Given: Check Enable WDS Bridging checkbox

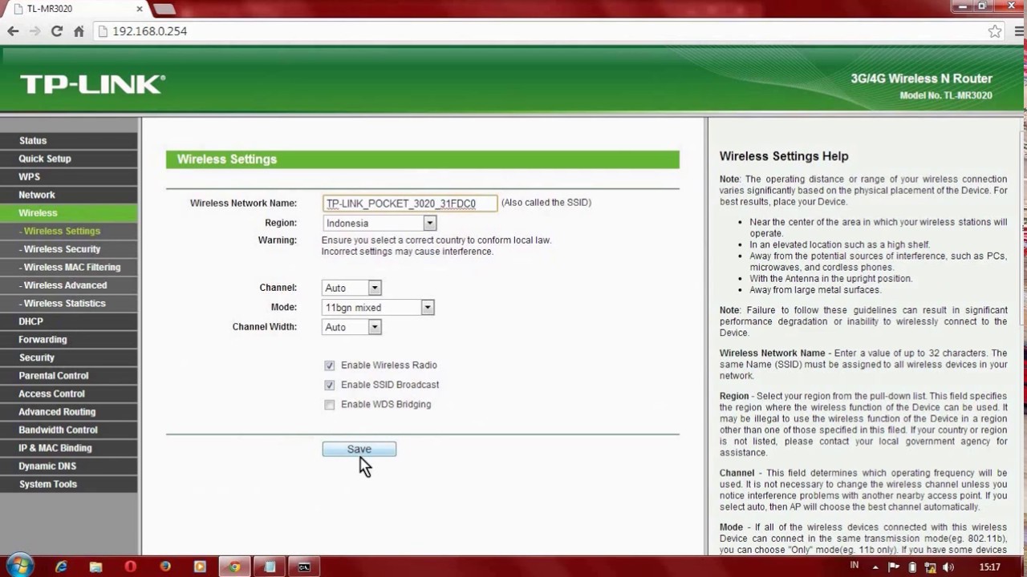Looking at the screenshot, I should point(330,405).
